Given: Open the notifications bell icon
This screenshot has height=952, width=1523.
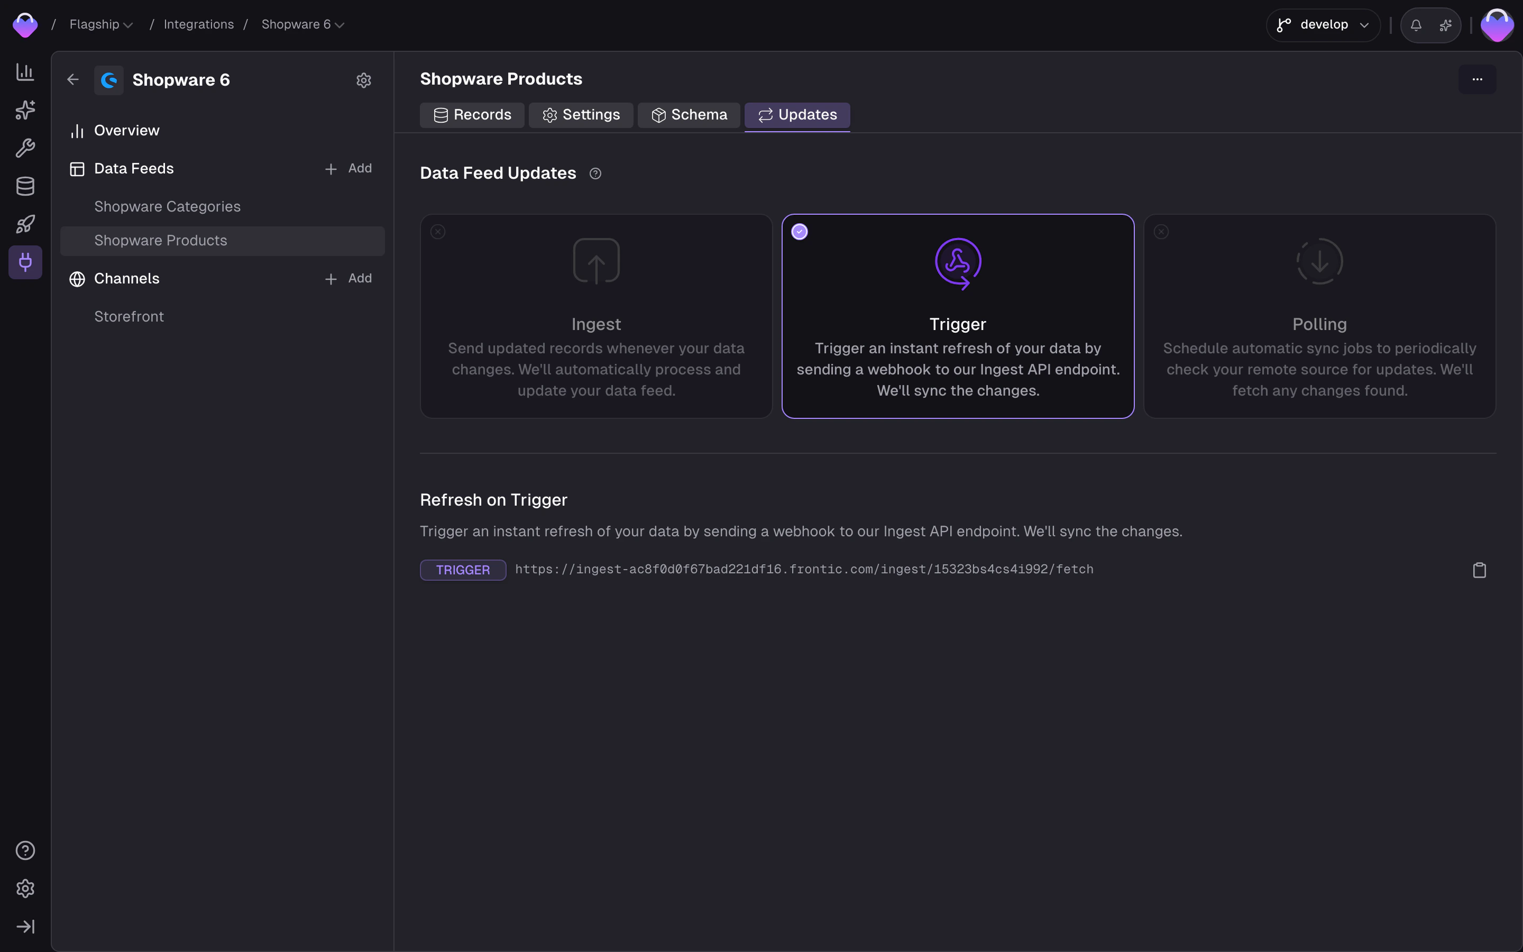Looking at the screenshot, I should (1416, 25).
